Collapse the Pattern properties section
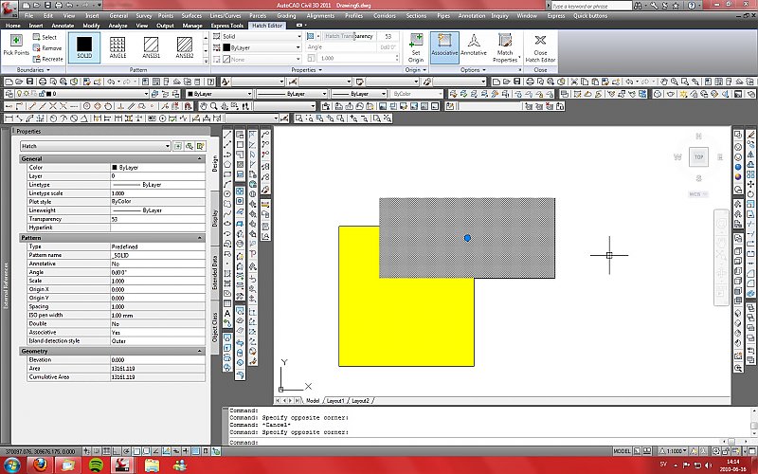Screen dimensions: 758x474 (x=200, y=237)
